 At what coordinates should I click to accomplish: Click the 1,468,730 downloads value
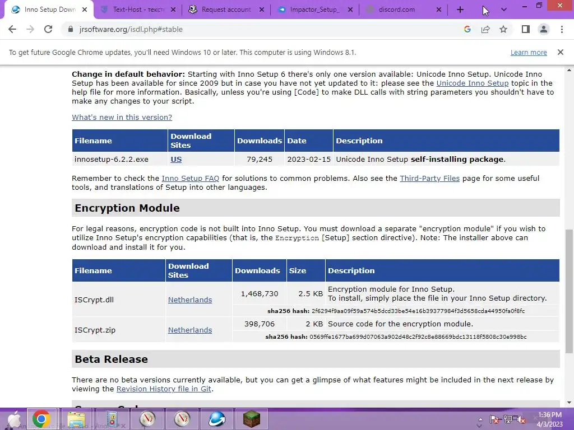click(x=260, y=293)
